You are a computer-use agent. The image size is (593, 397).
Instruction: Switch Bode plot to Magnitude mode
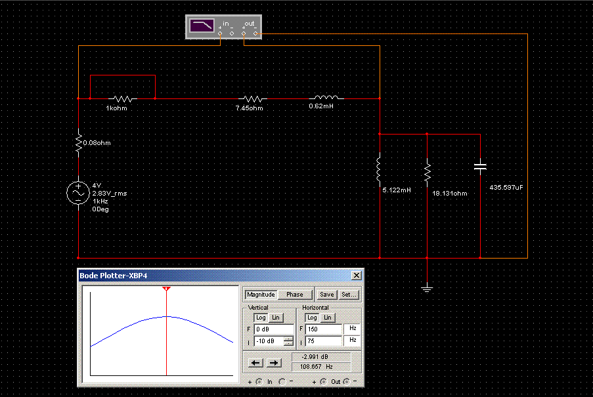click(261, 295)
